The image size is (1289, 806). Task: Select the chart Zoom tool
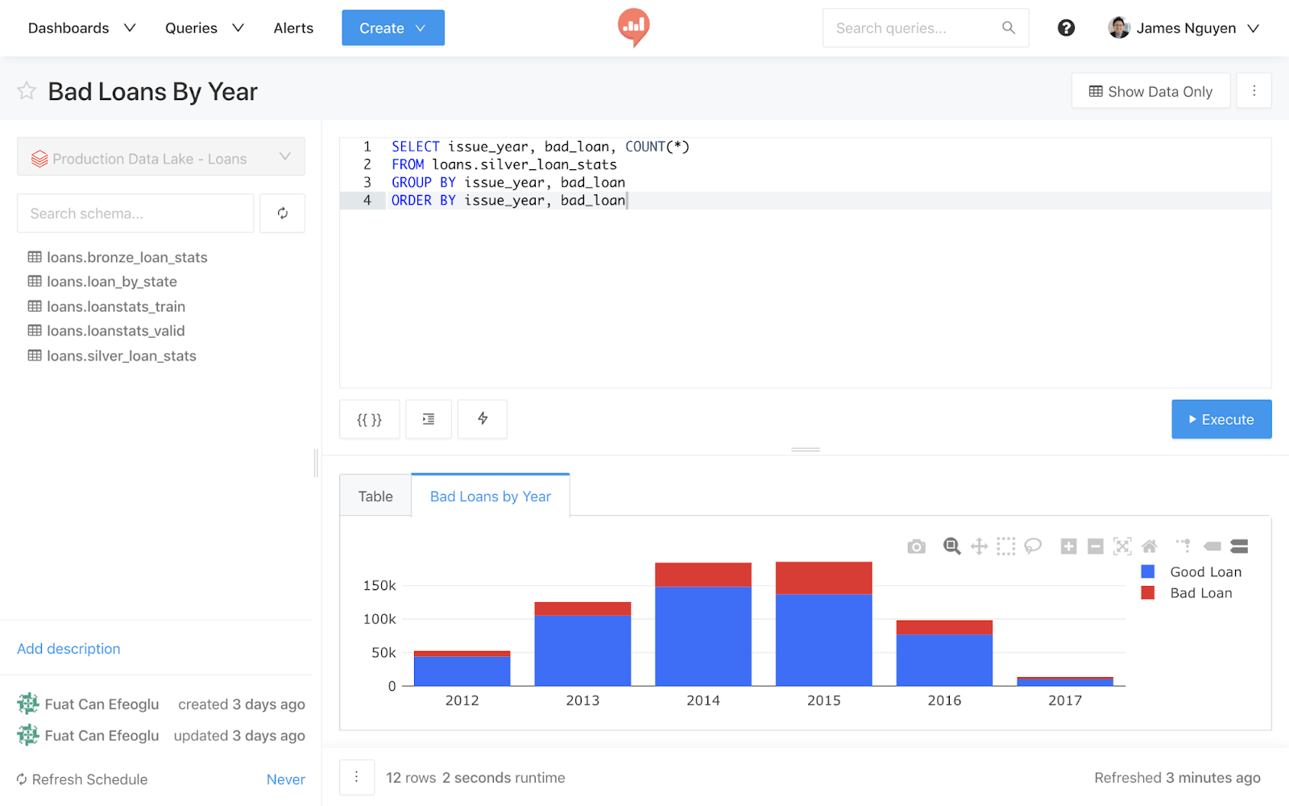pos(951,546)
